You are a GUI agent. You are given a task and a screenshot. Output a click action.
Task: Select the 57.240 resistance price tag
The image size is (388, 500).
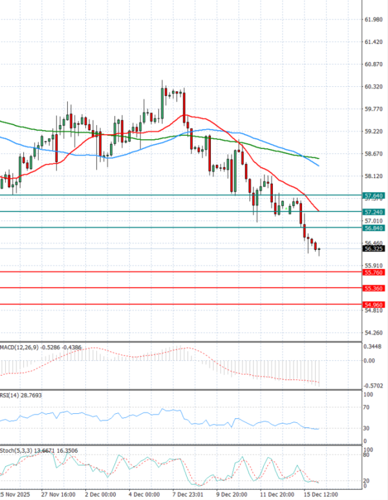[374, 212]
